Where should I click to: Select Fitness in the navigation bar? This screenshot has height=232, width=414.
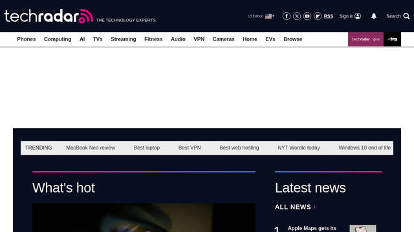[x=153, y=39]
